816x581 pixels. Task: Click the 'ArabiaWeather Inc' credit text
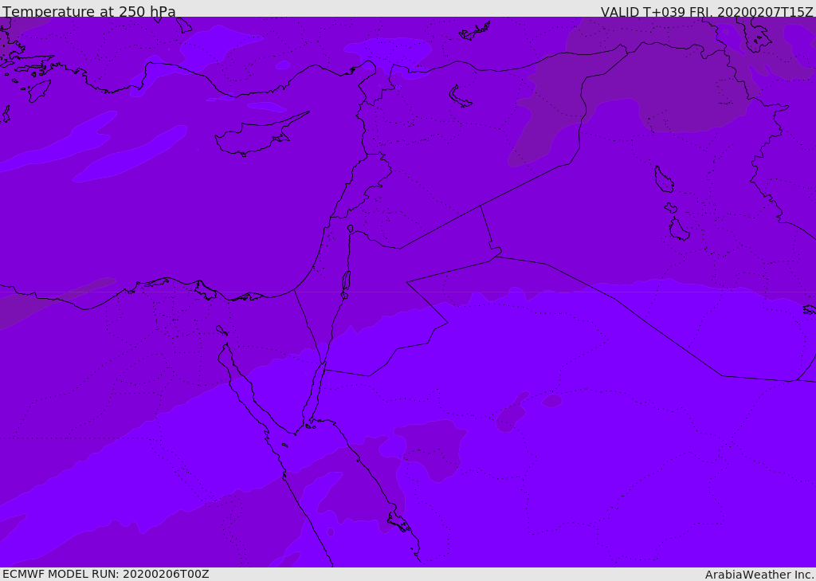pos(759,575)
